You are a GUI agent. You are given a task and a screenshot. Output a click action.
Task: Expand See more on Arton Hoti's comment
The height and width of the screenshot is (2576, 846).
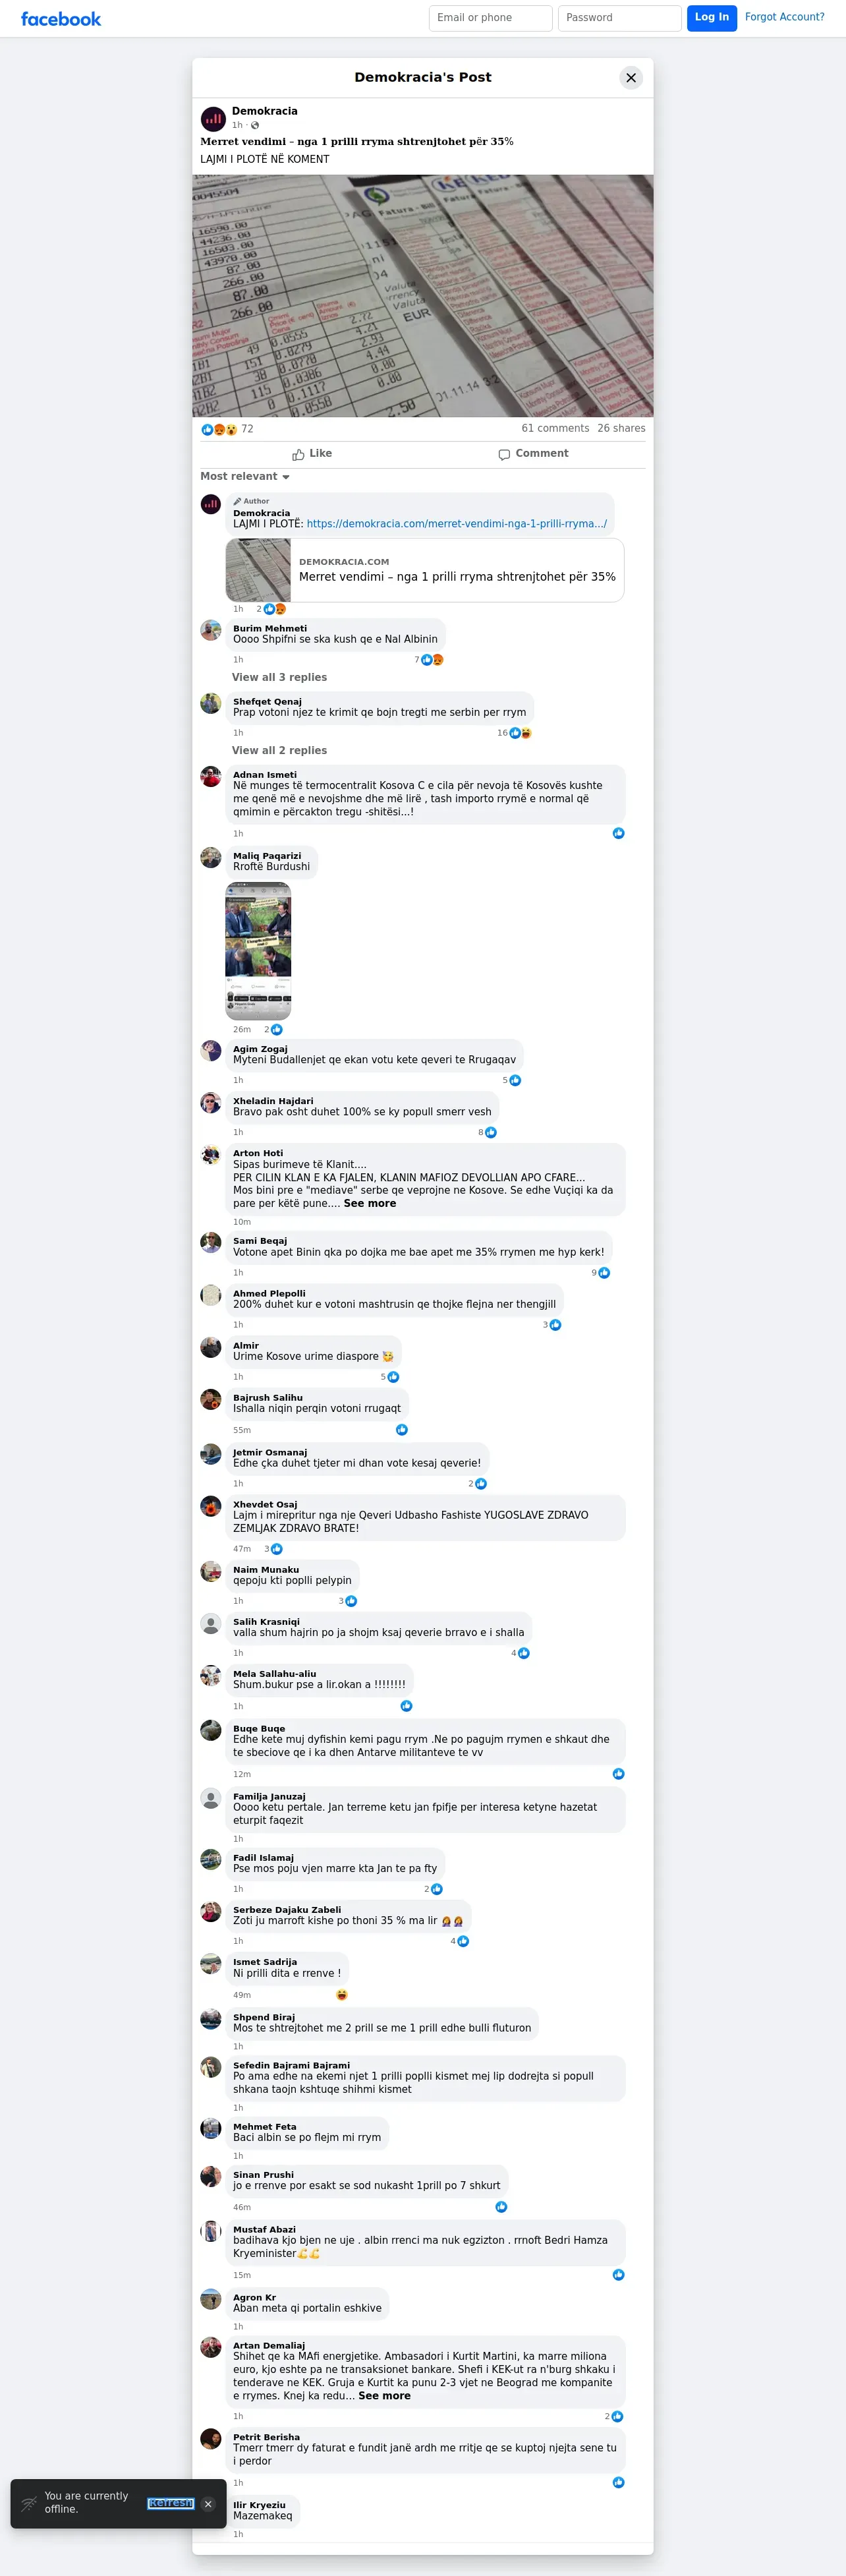tap(370, 1204)
